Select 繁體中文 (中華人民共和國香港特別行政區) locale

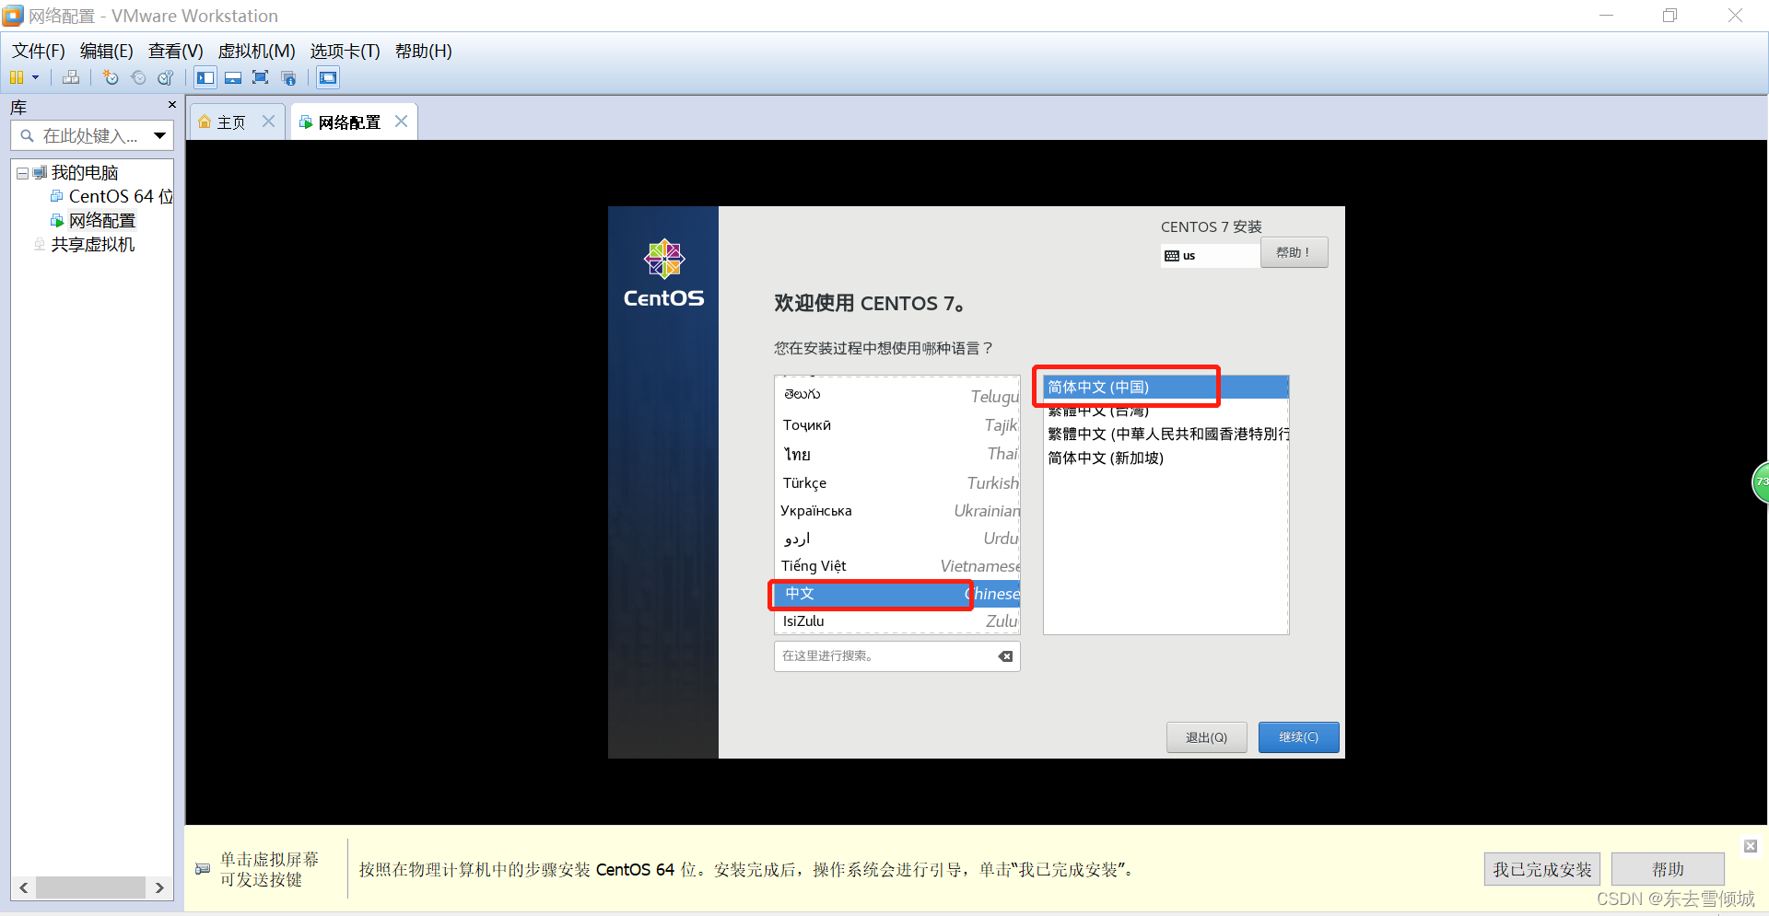(1166, 434)
